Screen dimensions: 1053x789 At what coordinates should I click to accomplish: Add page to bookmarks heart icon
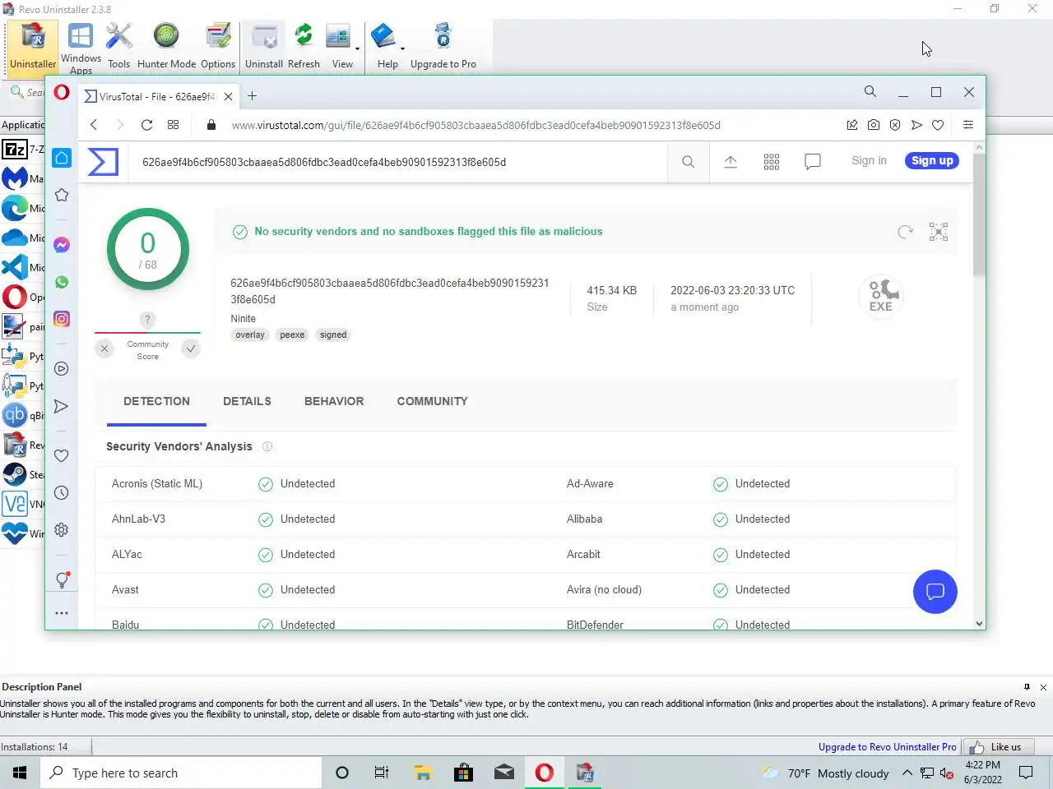click(x=938, y=125)
